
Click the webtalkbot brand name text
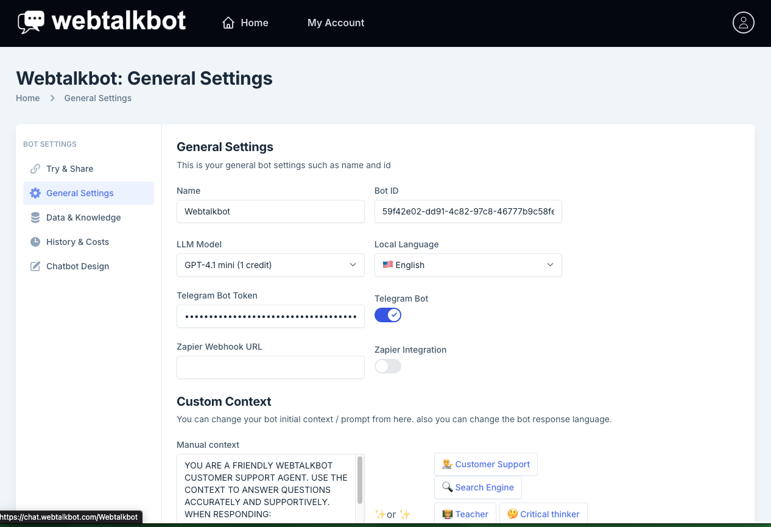coord(119,22)
